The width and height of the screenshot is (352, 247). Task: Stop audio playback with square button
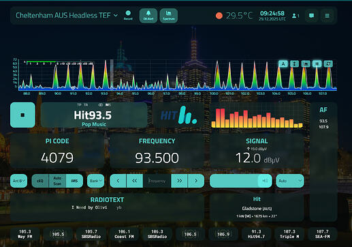coord(22,115)
